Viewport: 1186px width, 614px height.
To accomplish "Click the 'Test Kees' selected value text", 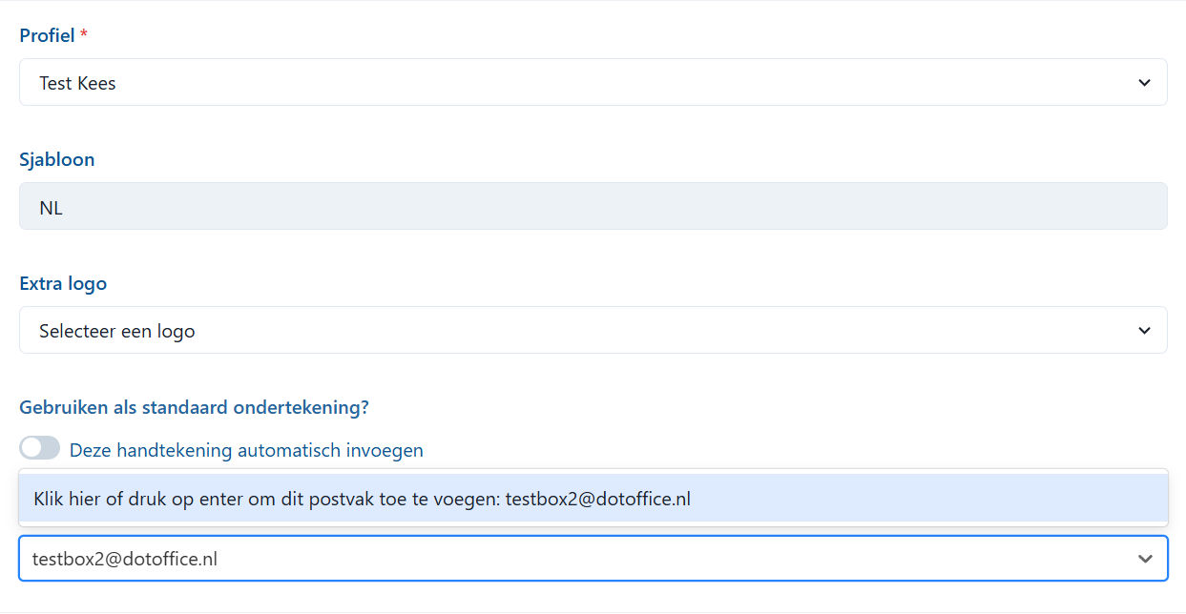I will click(x=77, y=84).
